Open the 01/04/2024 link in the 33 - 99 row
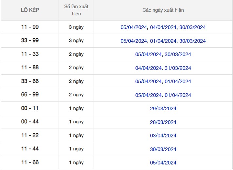 pyautogui.click(x=163, y=41)
